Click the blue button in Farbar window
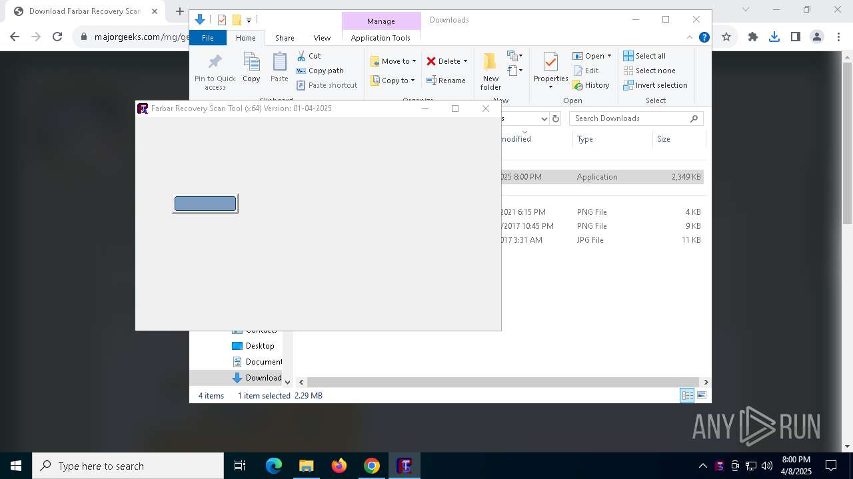 205,204
